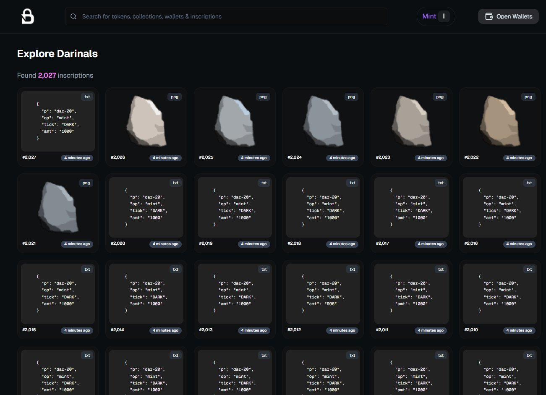The width and height of the screenshot is (546, 395).
Task: Open the inscription with amt 996
Action: click(x=322, y=293)
